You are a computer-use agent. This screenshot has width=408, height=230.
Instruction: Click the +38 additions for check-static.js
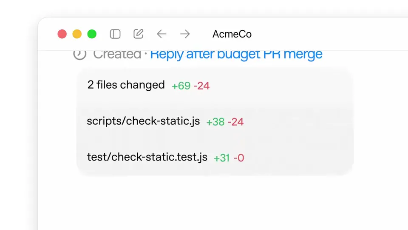[215, 122]
